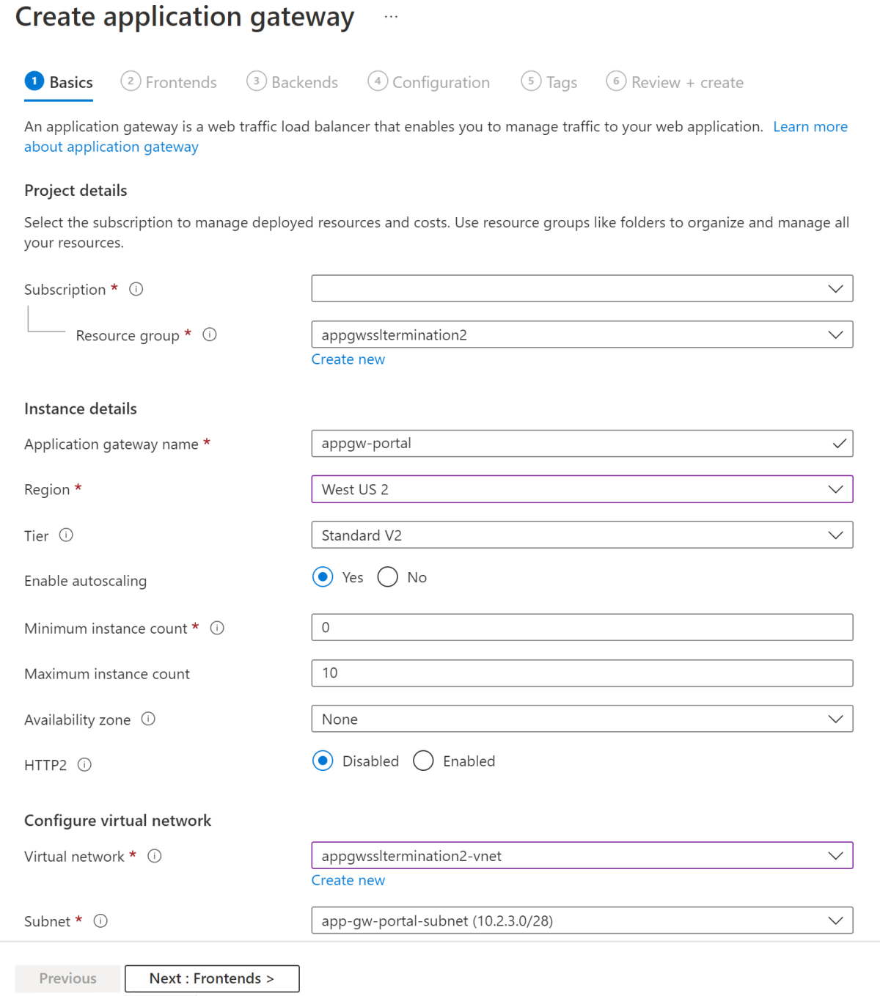This screenshot has height=996, width=880.
Task: Enable HTTP2 via the Enabled radio button
Action: click(423, 761)
